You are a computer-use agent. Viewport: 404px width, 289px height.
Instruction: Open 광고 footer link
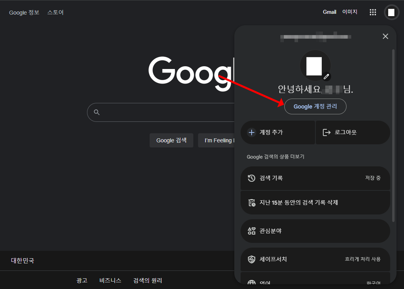click(82, 280)
